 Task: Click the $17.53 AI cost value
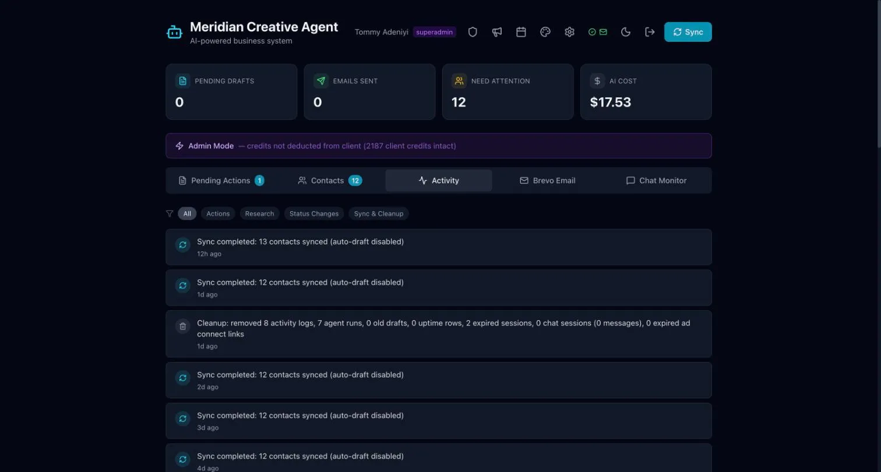610,102
